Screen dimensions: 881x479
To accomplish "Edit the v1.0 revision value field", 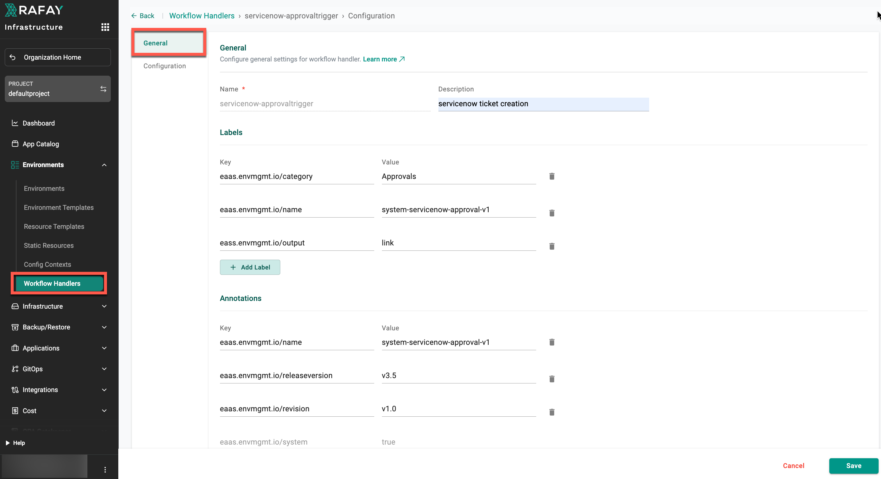I will (x=459, y=409).
